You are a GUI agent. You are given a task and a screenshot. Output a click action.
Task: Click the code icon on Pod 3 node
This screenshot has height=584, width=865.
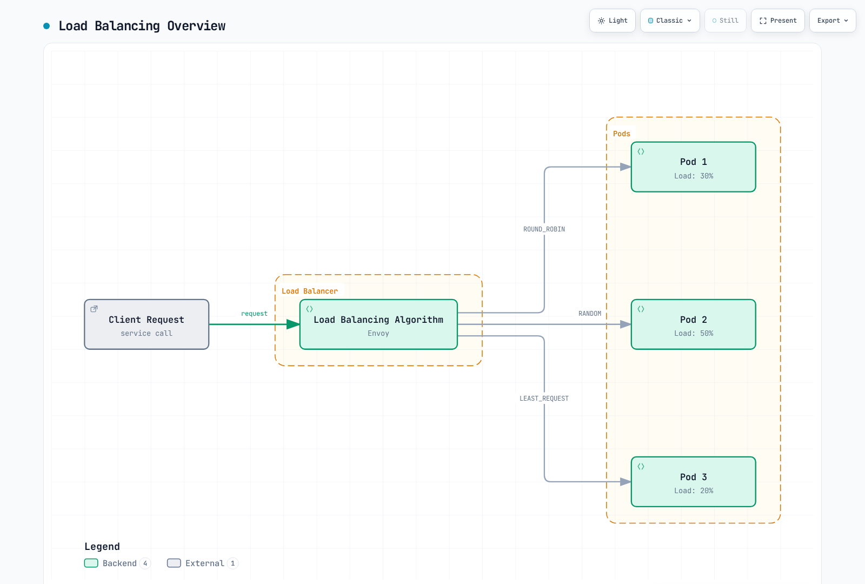[x=641, y=466]
